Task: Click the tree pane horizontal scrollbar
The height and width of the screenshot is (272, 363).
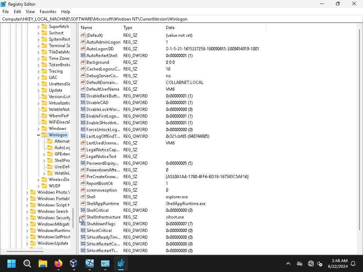Action: click(x=25, y=251)
